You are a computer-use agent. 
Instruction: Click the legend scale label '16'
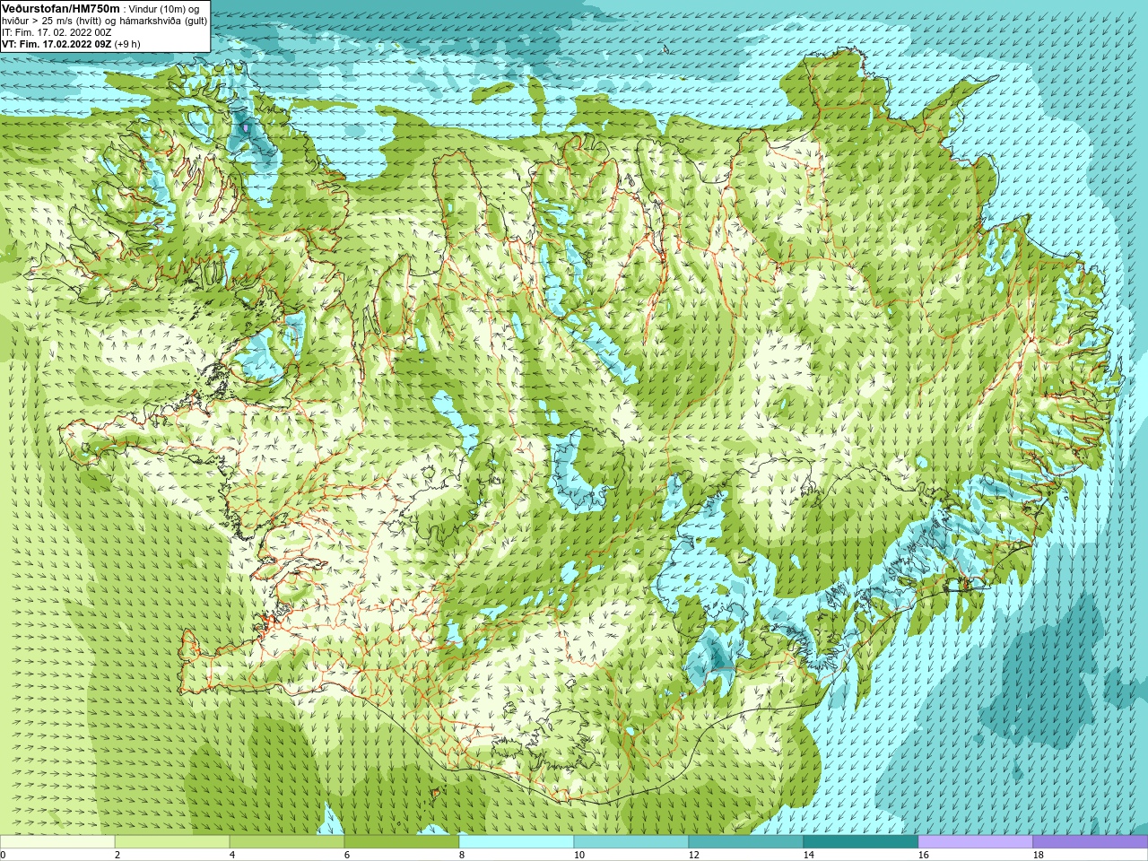(x=923, y=856)
